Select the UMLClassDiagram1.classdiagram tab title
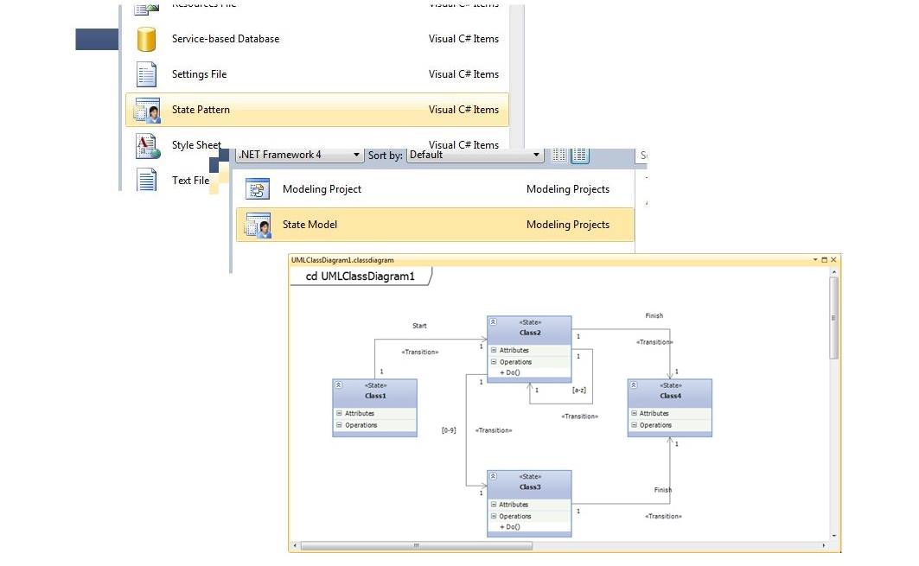The height and width of the screenshot is (566, 919). tap(342, 260)
